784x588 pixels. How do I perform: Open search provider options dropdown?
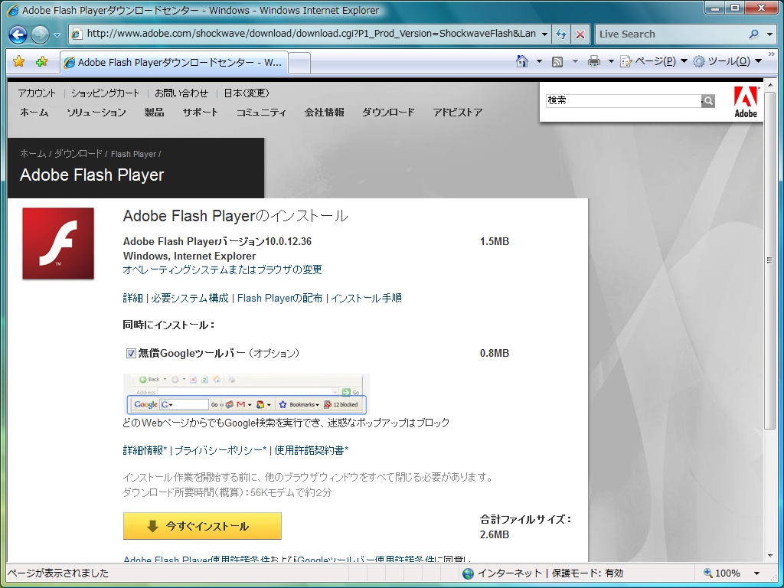[x=769, y=34]
